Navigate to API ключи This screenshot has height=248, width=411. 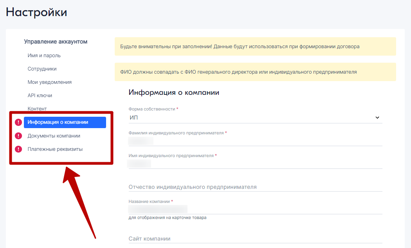[x=40, y=96]
